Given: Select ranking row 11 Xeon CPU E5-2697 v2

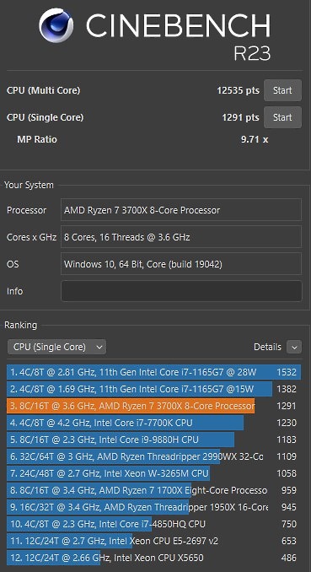Looking at the screenshot, I should (154, 541).
